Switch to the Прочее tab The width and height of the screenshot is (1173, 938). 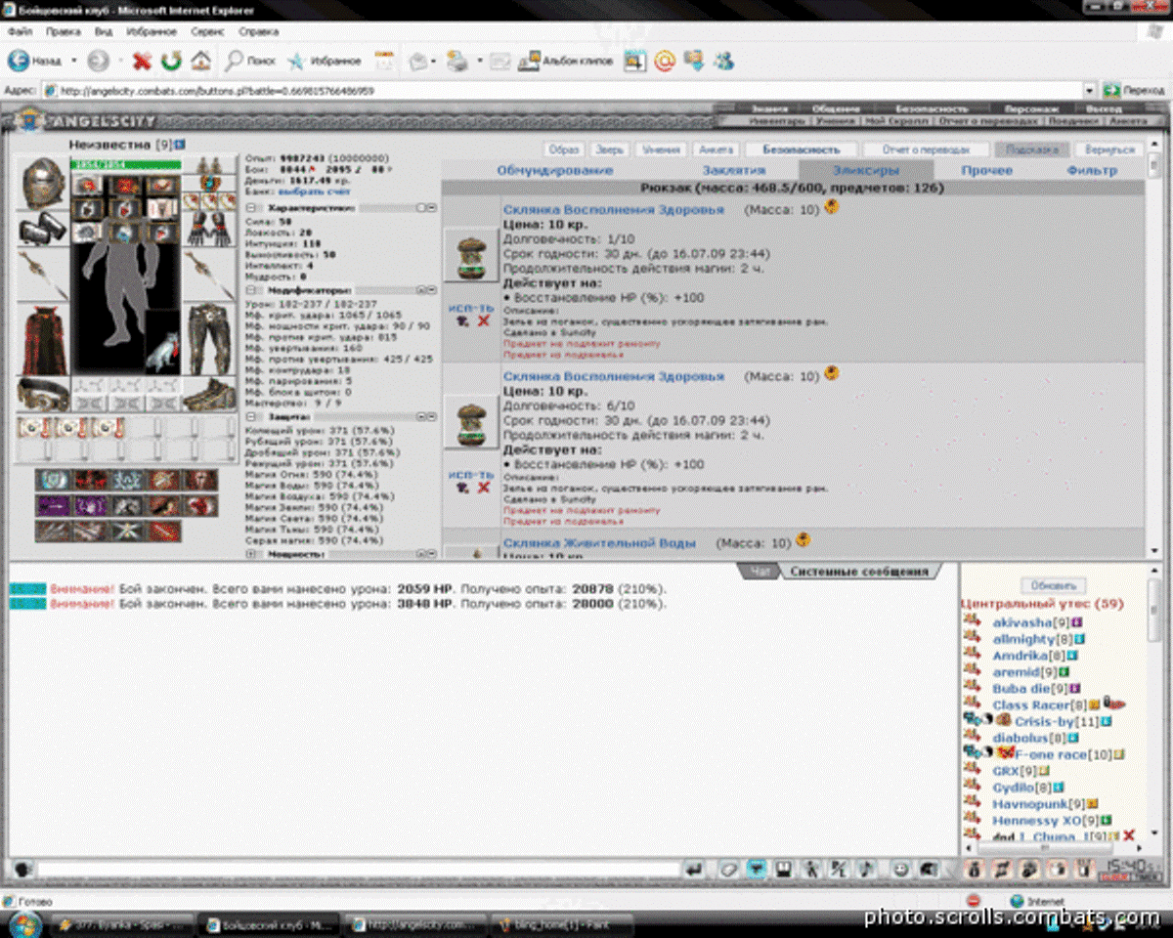pyautogui.click(x=986, y=170)
